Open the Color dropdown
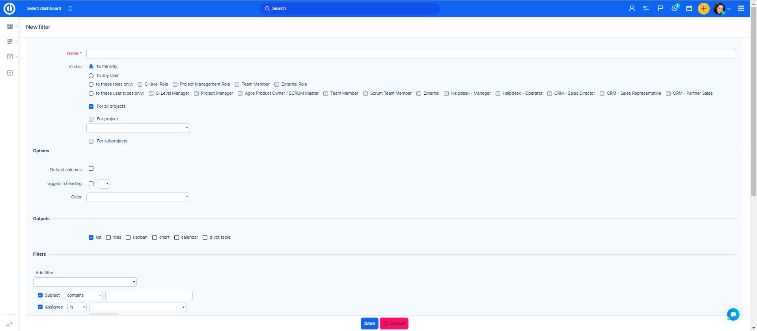 pyautogui.click(x=138, y=197)
